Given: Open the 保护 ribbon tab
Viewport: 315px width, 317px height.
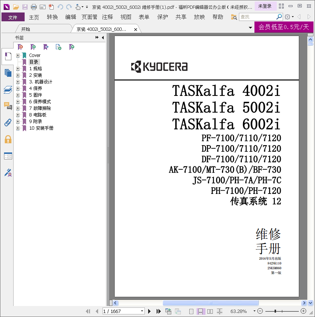Looking at the screenshot, I should [162, 17].
